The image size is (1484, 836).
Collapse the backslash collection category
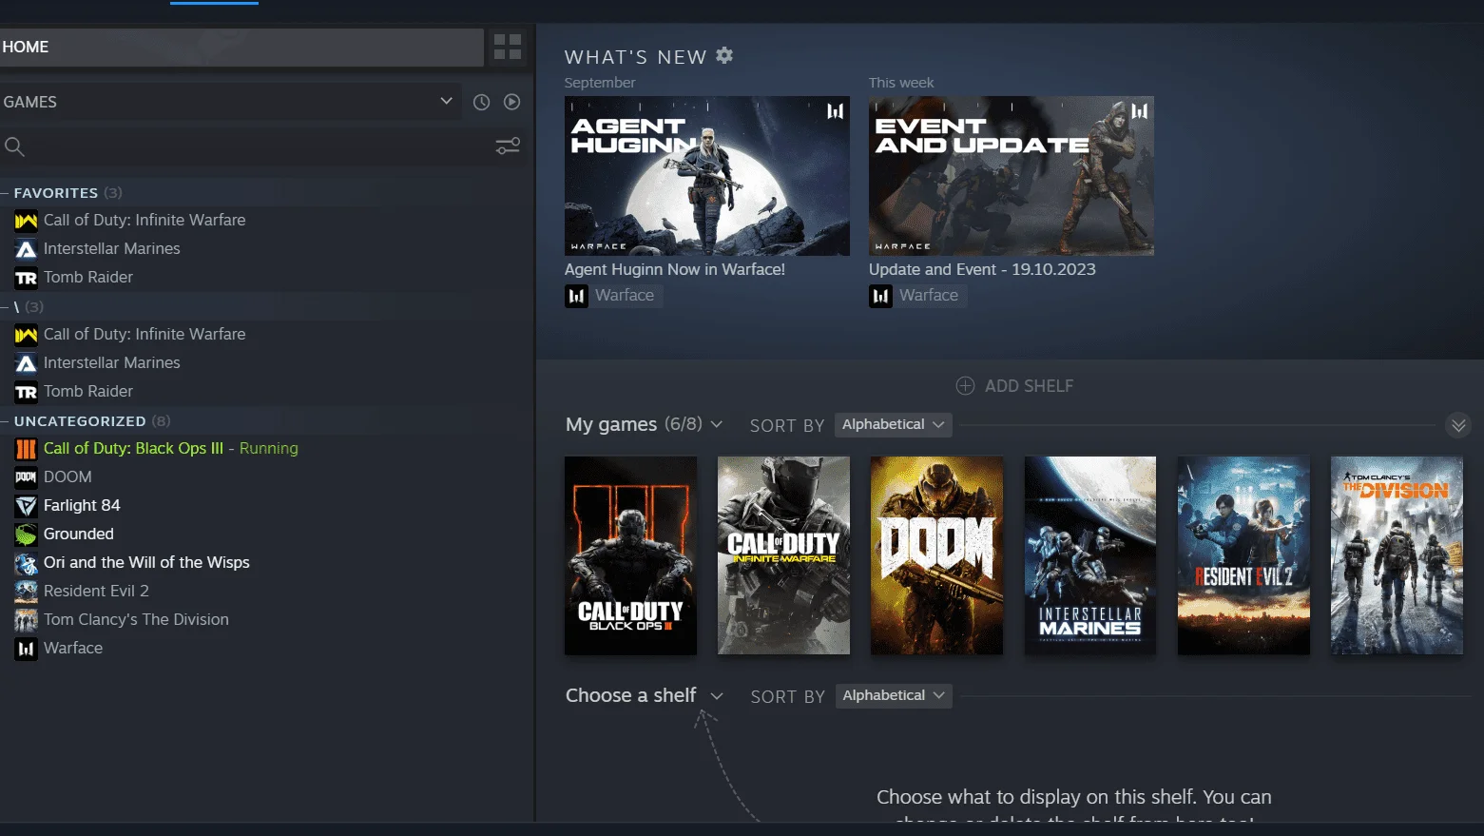tap(5, 307)
